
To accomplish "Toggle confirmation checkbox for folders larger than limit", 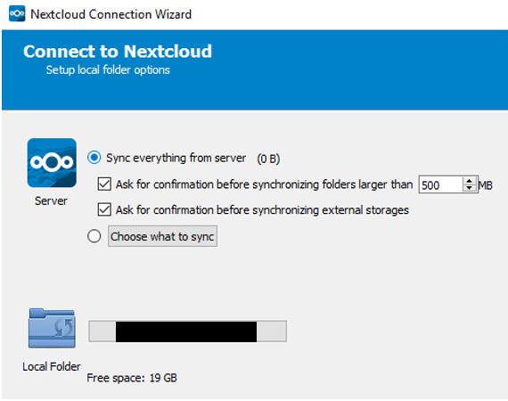I will click(x=104, y=184).
